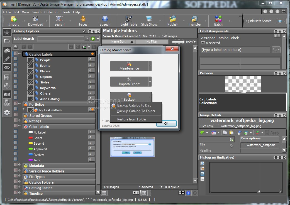Click the Maintenance button
Screen dimensions: 290x205
[129, 66]
